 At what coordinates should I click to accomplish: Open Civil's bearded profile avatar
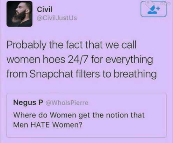tap(20, 14)
